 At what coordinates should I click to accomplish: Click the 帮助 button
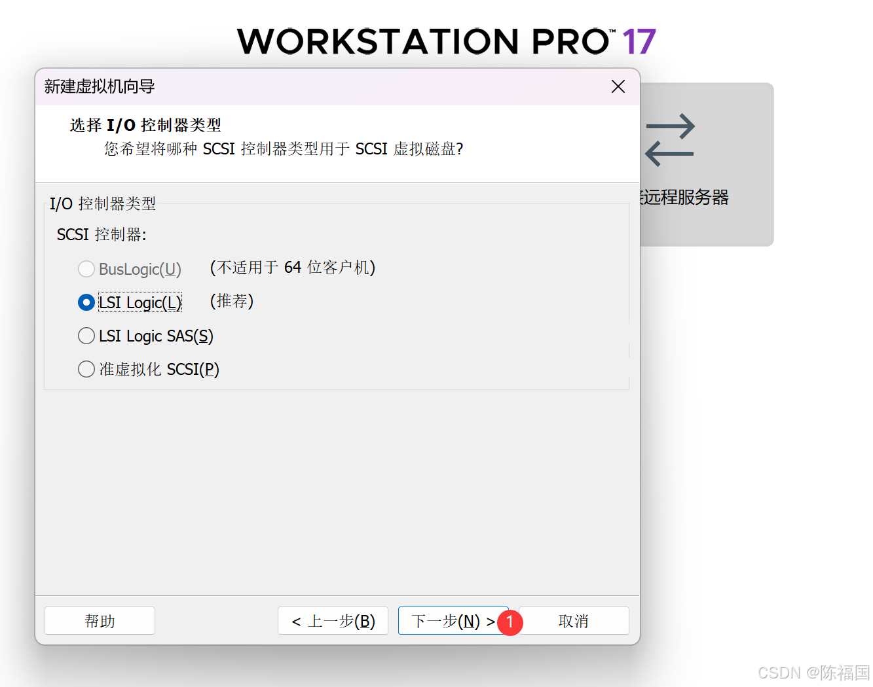point(100,620)
